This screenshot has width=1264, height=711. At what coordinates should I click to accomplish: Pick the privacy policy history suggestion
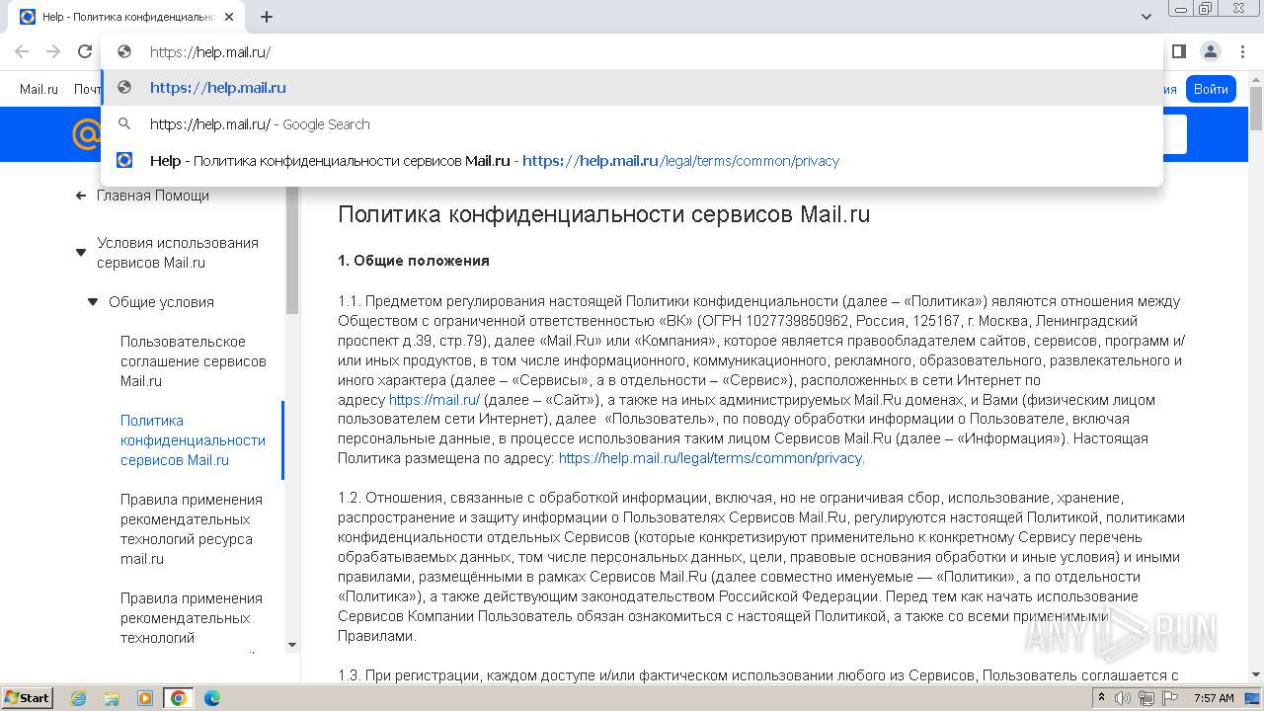[632, 161]
